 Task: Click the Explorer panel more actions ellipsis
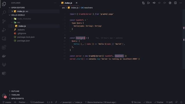click(x=55, y=3)
